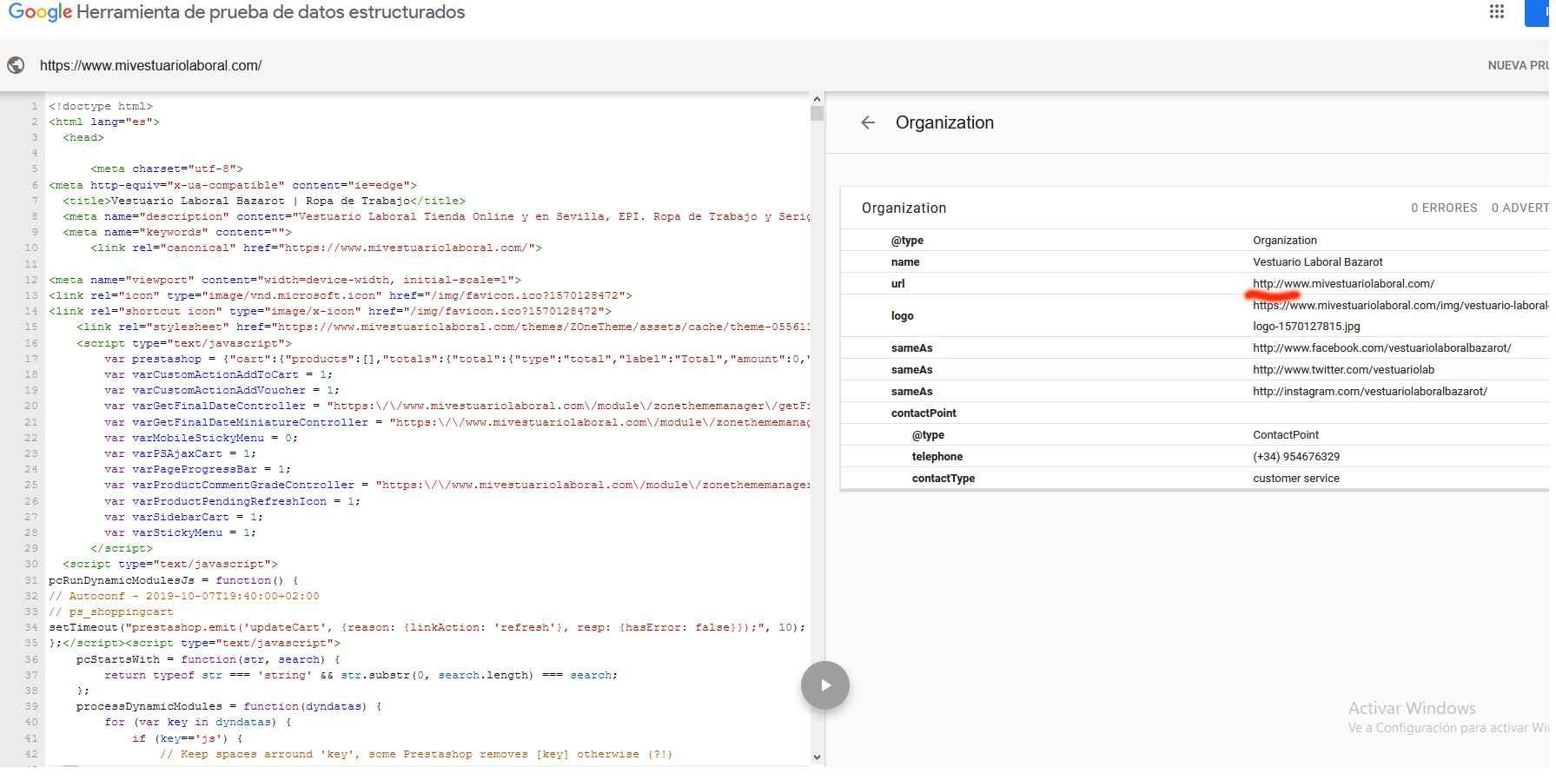Click the canonical link on line 10
The width and height of the screenshot is (1556, 780).
click(316, 248)
